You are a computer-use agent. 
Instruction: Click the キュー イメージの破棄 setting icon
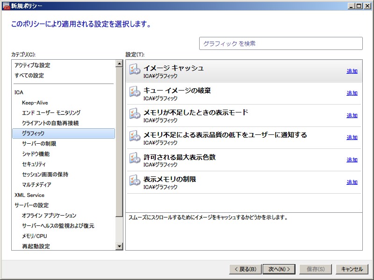pyautogui.click(x=135, y=91)
